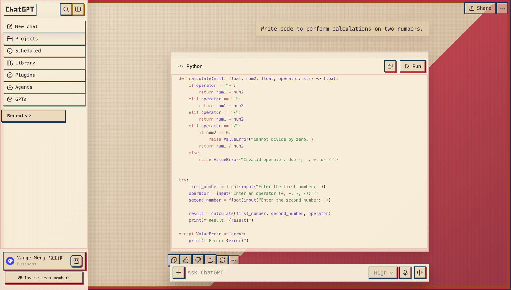Click the 'def calculate' code line

tap(258, 79)
